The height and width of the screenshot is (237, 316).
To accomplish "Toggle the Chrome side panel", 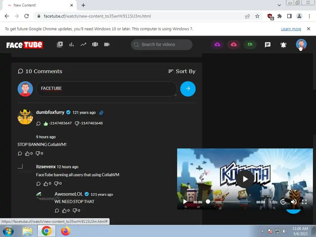I will (x=289, y=16).
